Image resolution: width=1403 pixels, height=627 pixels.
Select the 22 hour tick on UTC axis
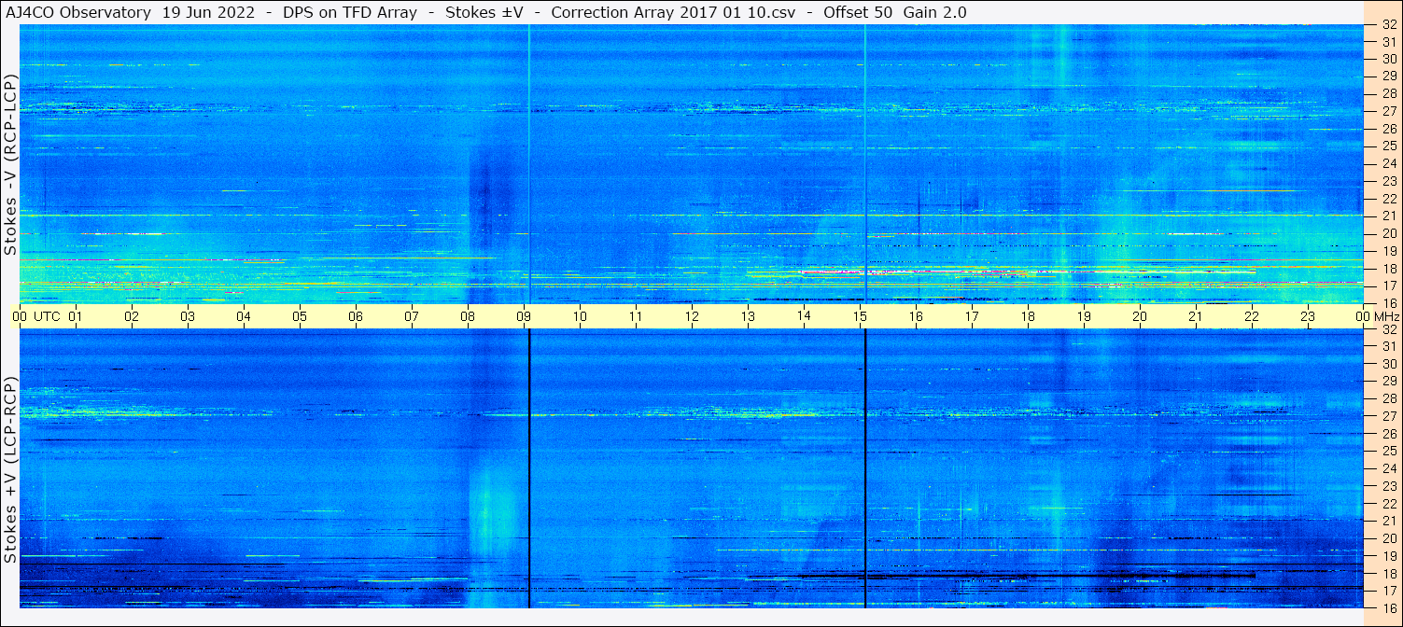[1252, 316]
